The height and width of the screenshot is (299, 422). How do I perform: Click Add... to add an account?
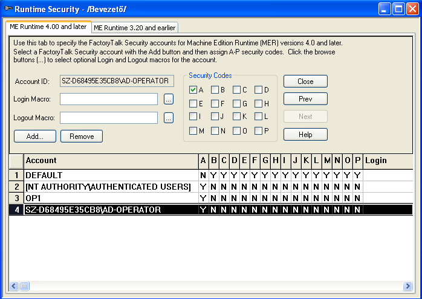pos(35,137)
